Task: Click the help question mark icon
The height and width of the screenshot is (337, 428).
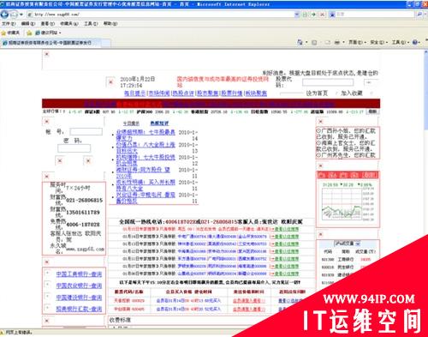Action: click(415, 42)
